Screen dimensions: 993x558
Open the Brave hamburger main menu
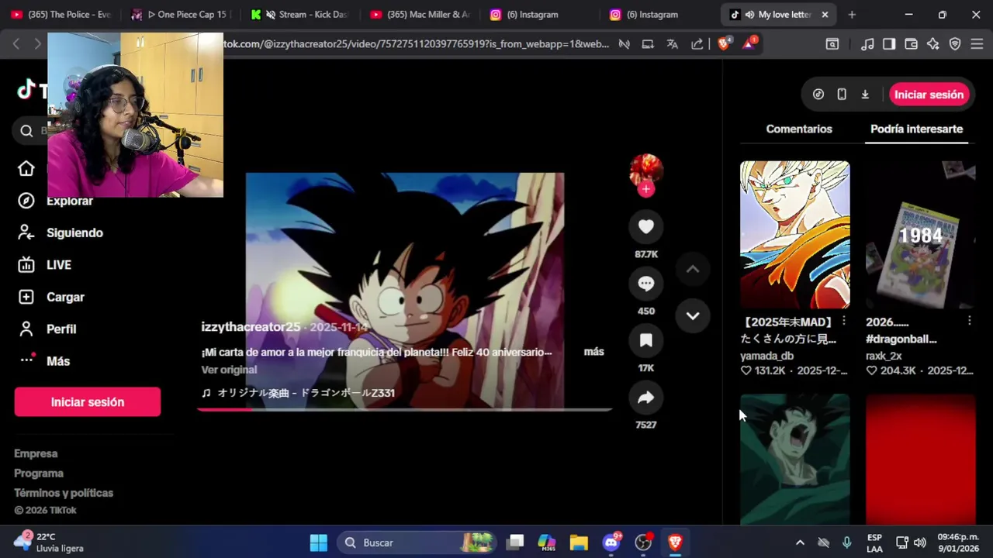tap(977, 44)
